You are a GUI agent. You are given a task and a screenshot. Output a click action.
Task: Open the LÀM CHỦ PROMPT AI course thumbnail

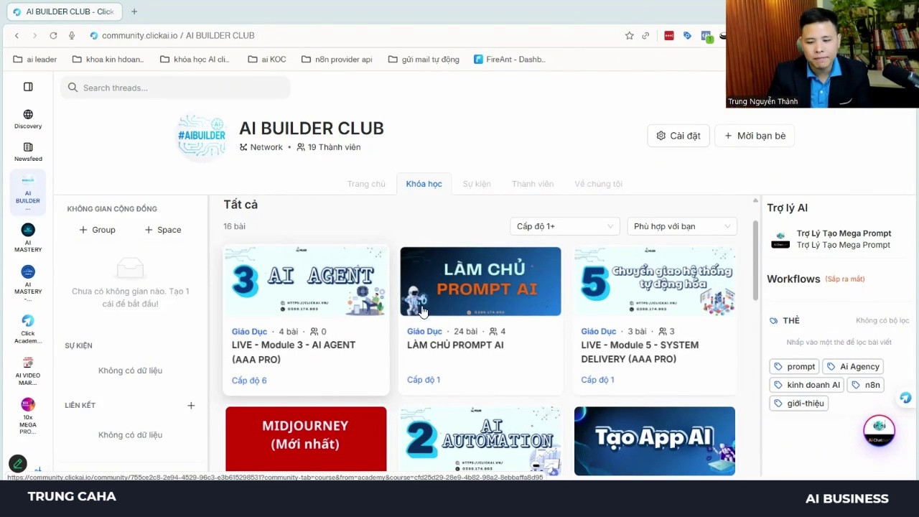click(480, 281)
